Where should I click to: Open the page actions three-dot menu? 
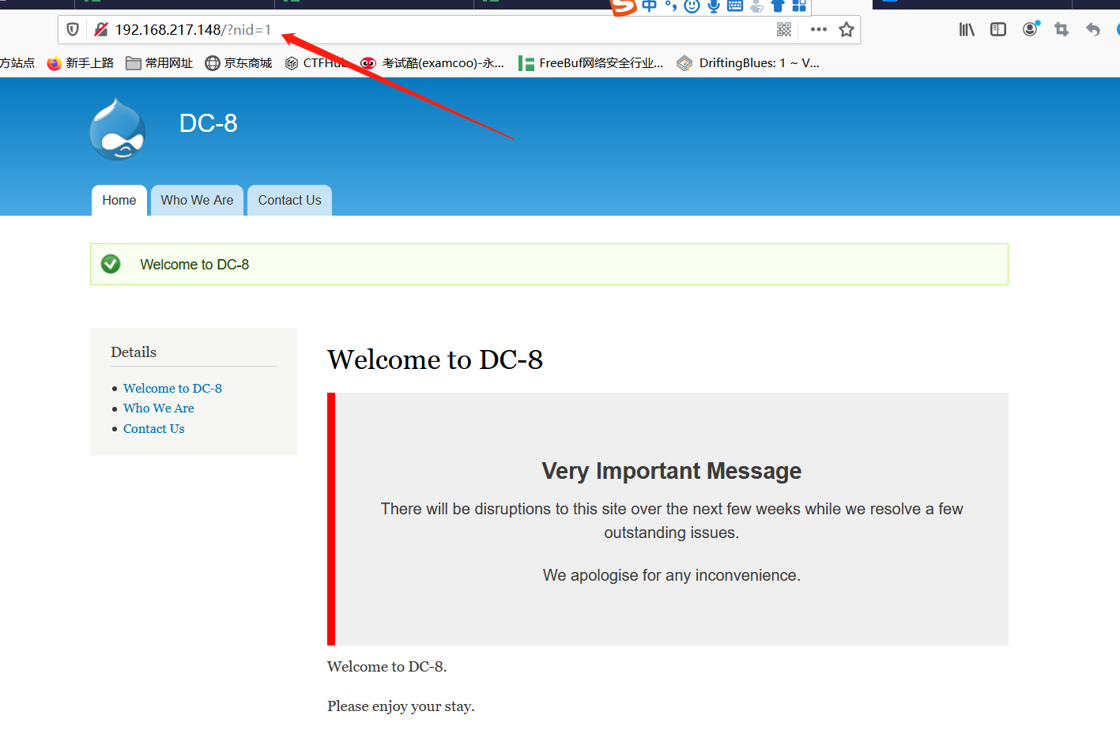[819, 29]
